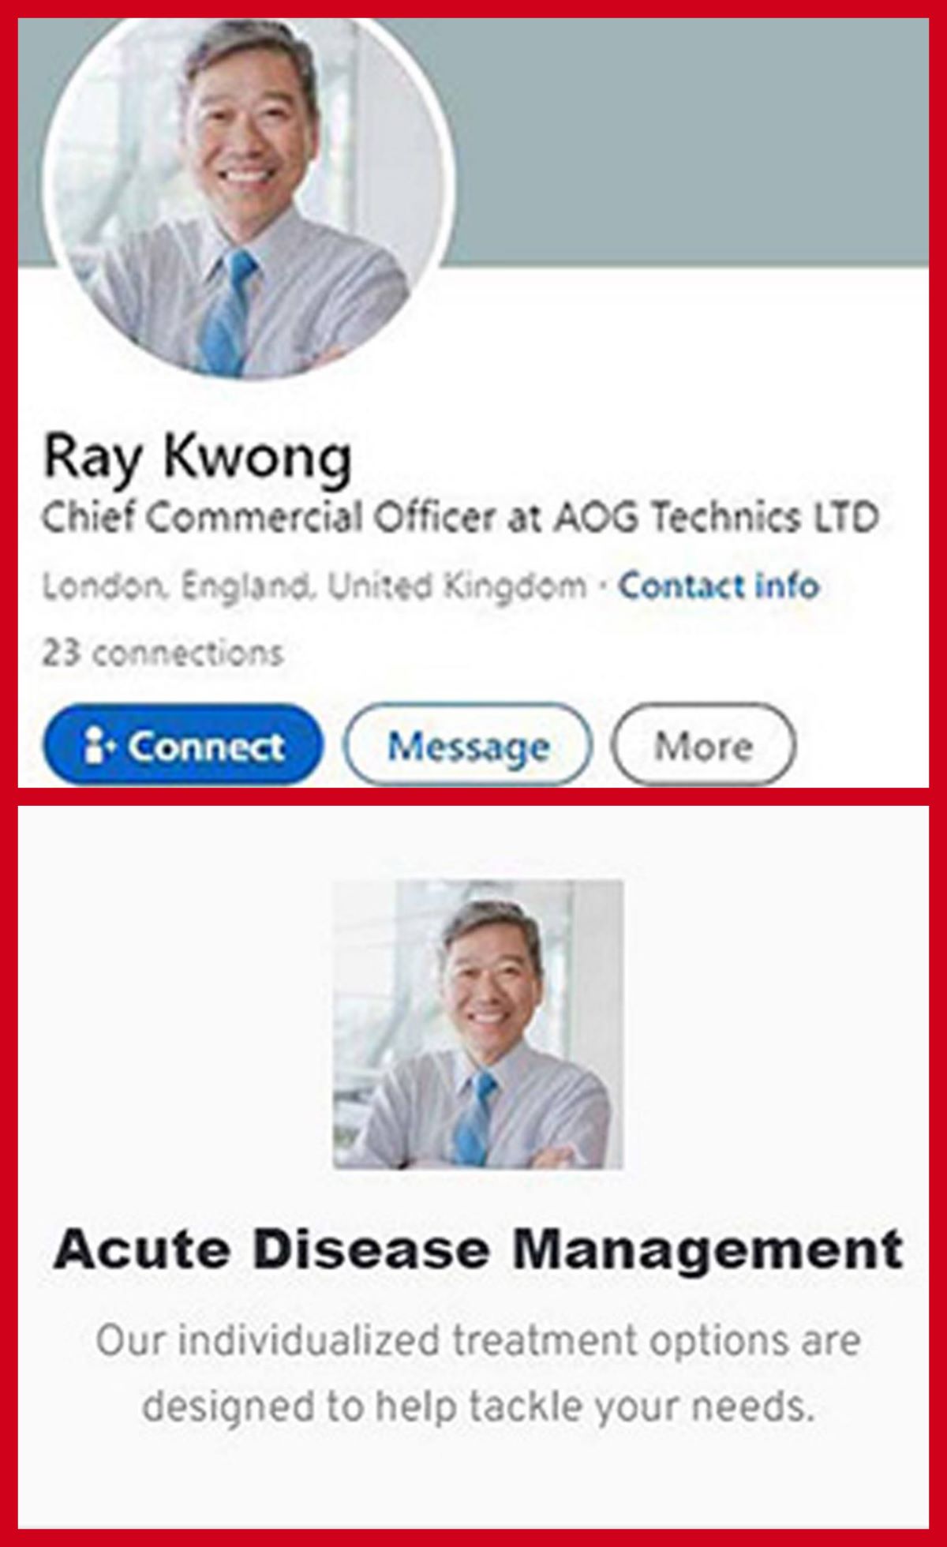947x1547 pixels.
Task: Select the 'designed to help tackle your needs' line
Action: pyautogui.click(x=478, y=1406)
